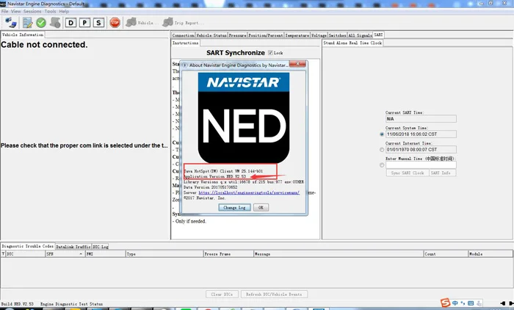514x310 pixels.
Task: Select the Current Internet Time radio button
Action: (382, 150)
